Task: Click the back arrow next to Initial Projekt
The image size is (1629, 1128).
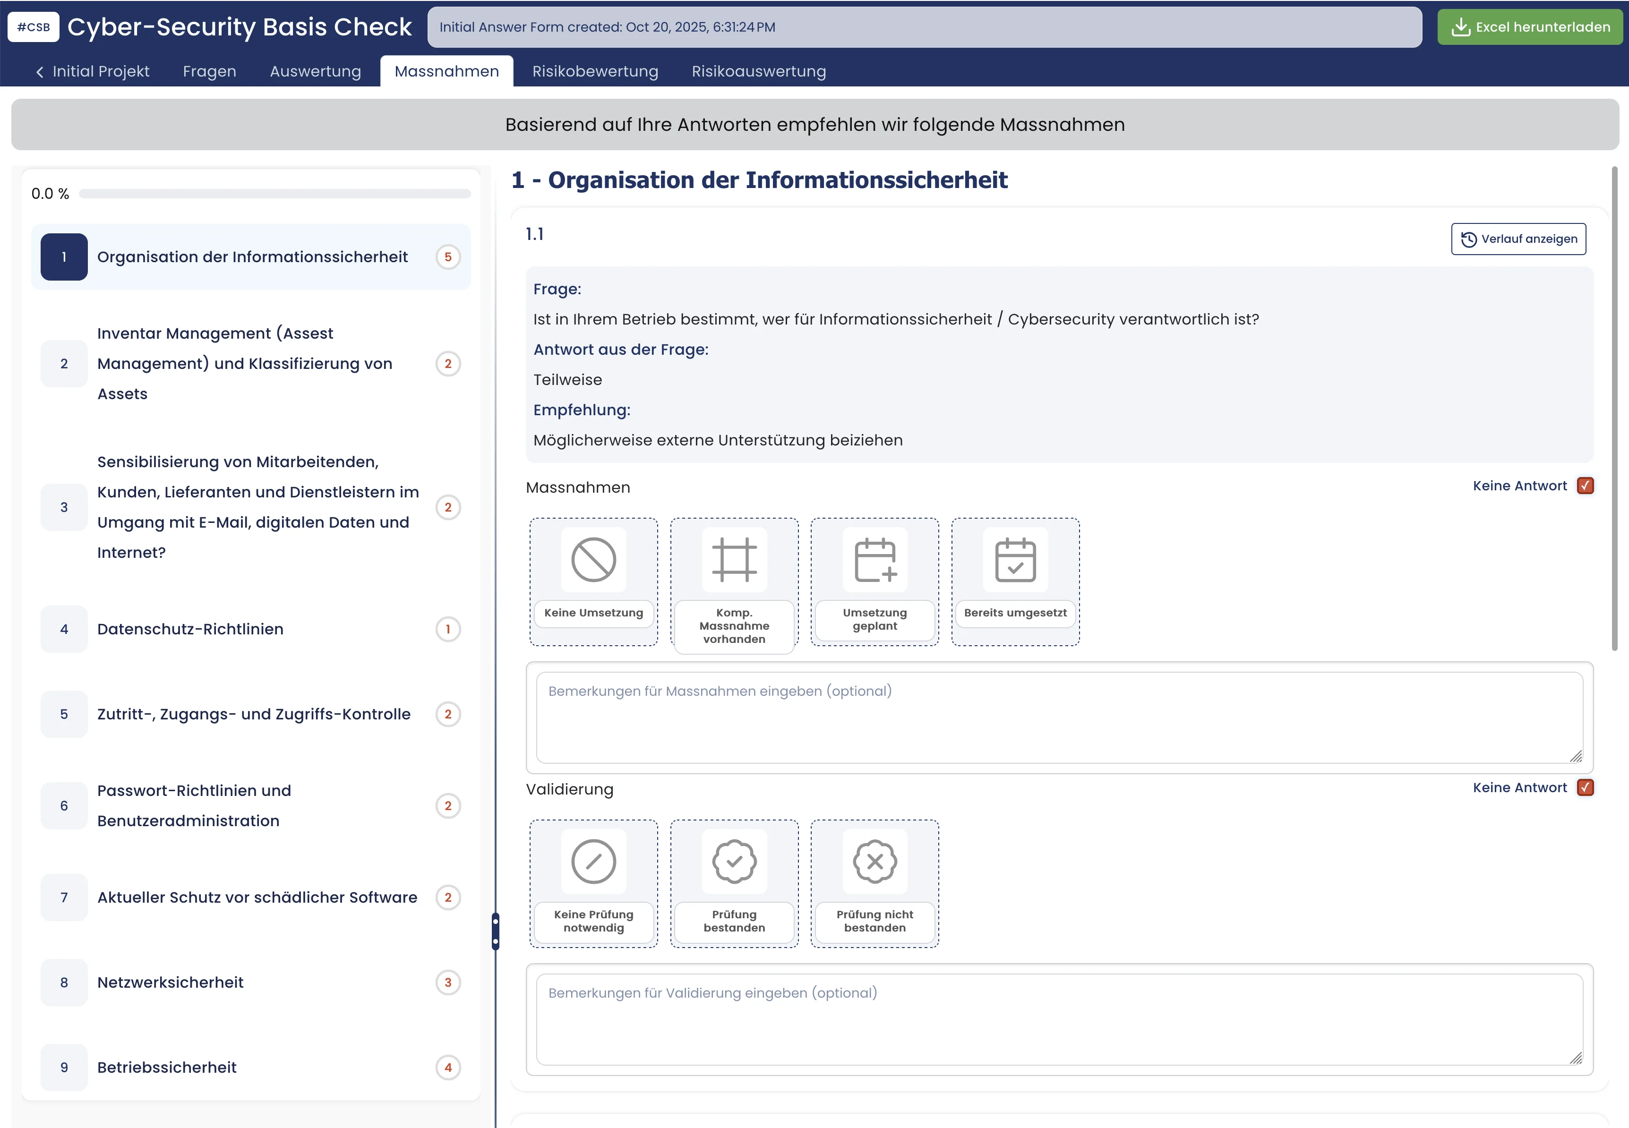Action: tap(40, 71)
